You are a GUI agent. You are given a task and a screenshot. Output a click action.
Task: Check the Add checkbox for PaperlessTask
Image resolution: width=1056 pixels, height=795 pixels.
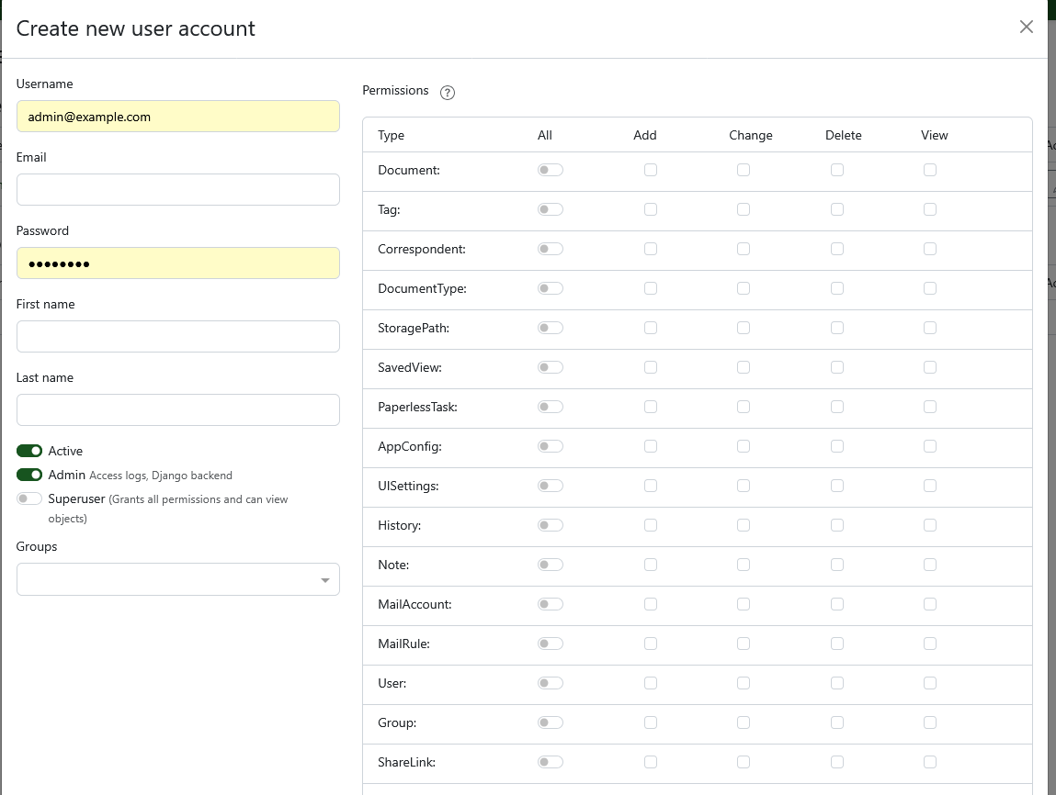(651, 407)
